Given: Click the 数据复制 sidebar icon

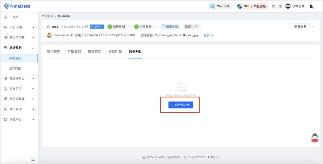Looking at the screenshot, I should tap(6, 48).
